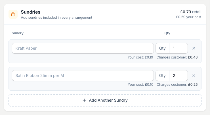Click Satin Ribbon your cost £0.10 text
210x115 pixels.
click(x=140, y=85)
